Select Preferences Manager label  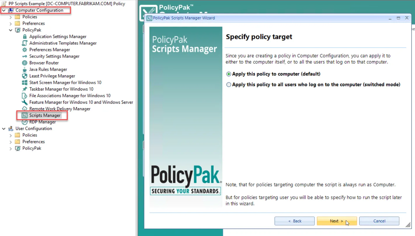50,50
